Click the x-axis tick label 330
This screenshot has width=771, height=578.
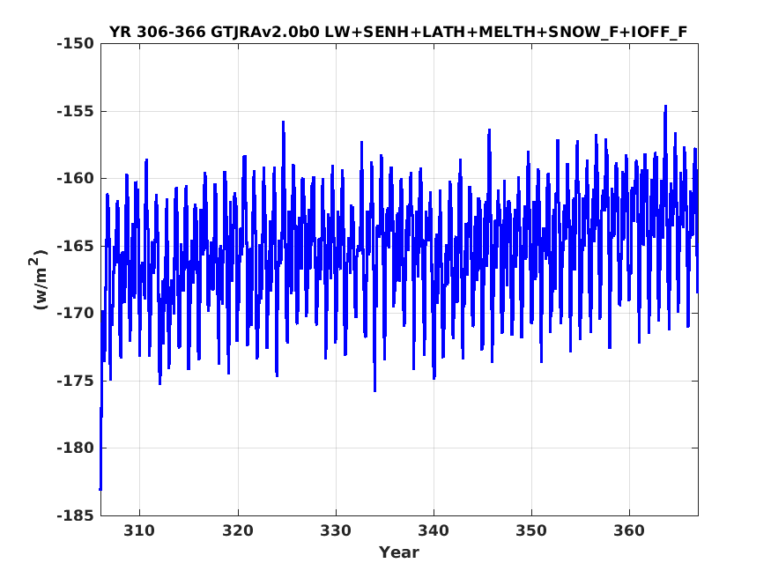(336, 530)
